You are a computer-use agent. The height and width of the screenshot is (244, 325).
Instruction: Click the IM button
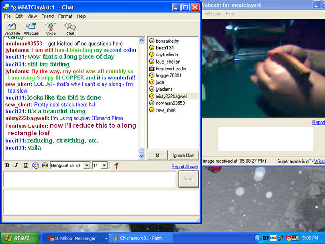[157, 155]
